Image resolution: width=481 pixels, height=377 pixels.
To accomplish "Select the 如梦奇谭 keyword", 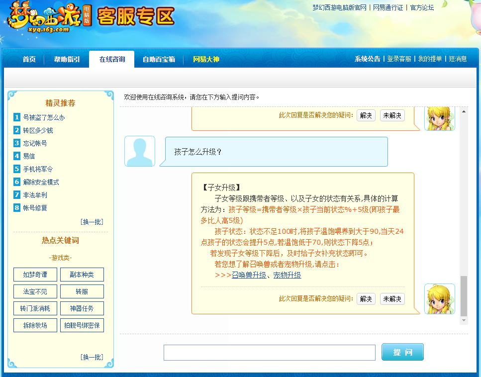I will tap(35, 274).
